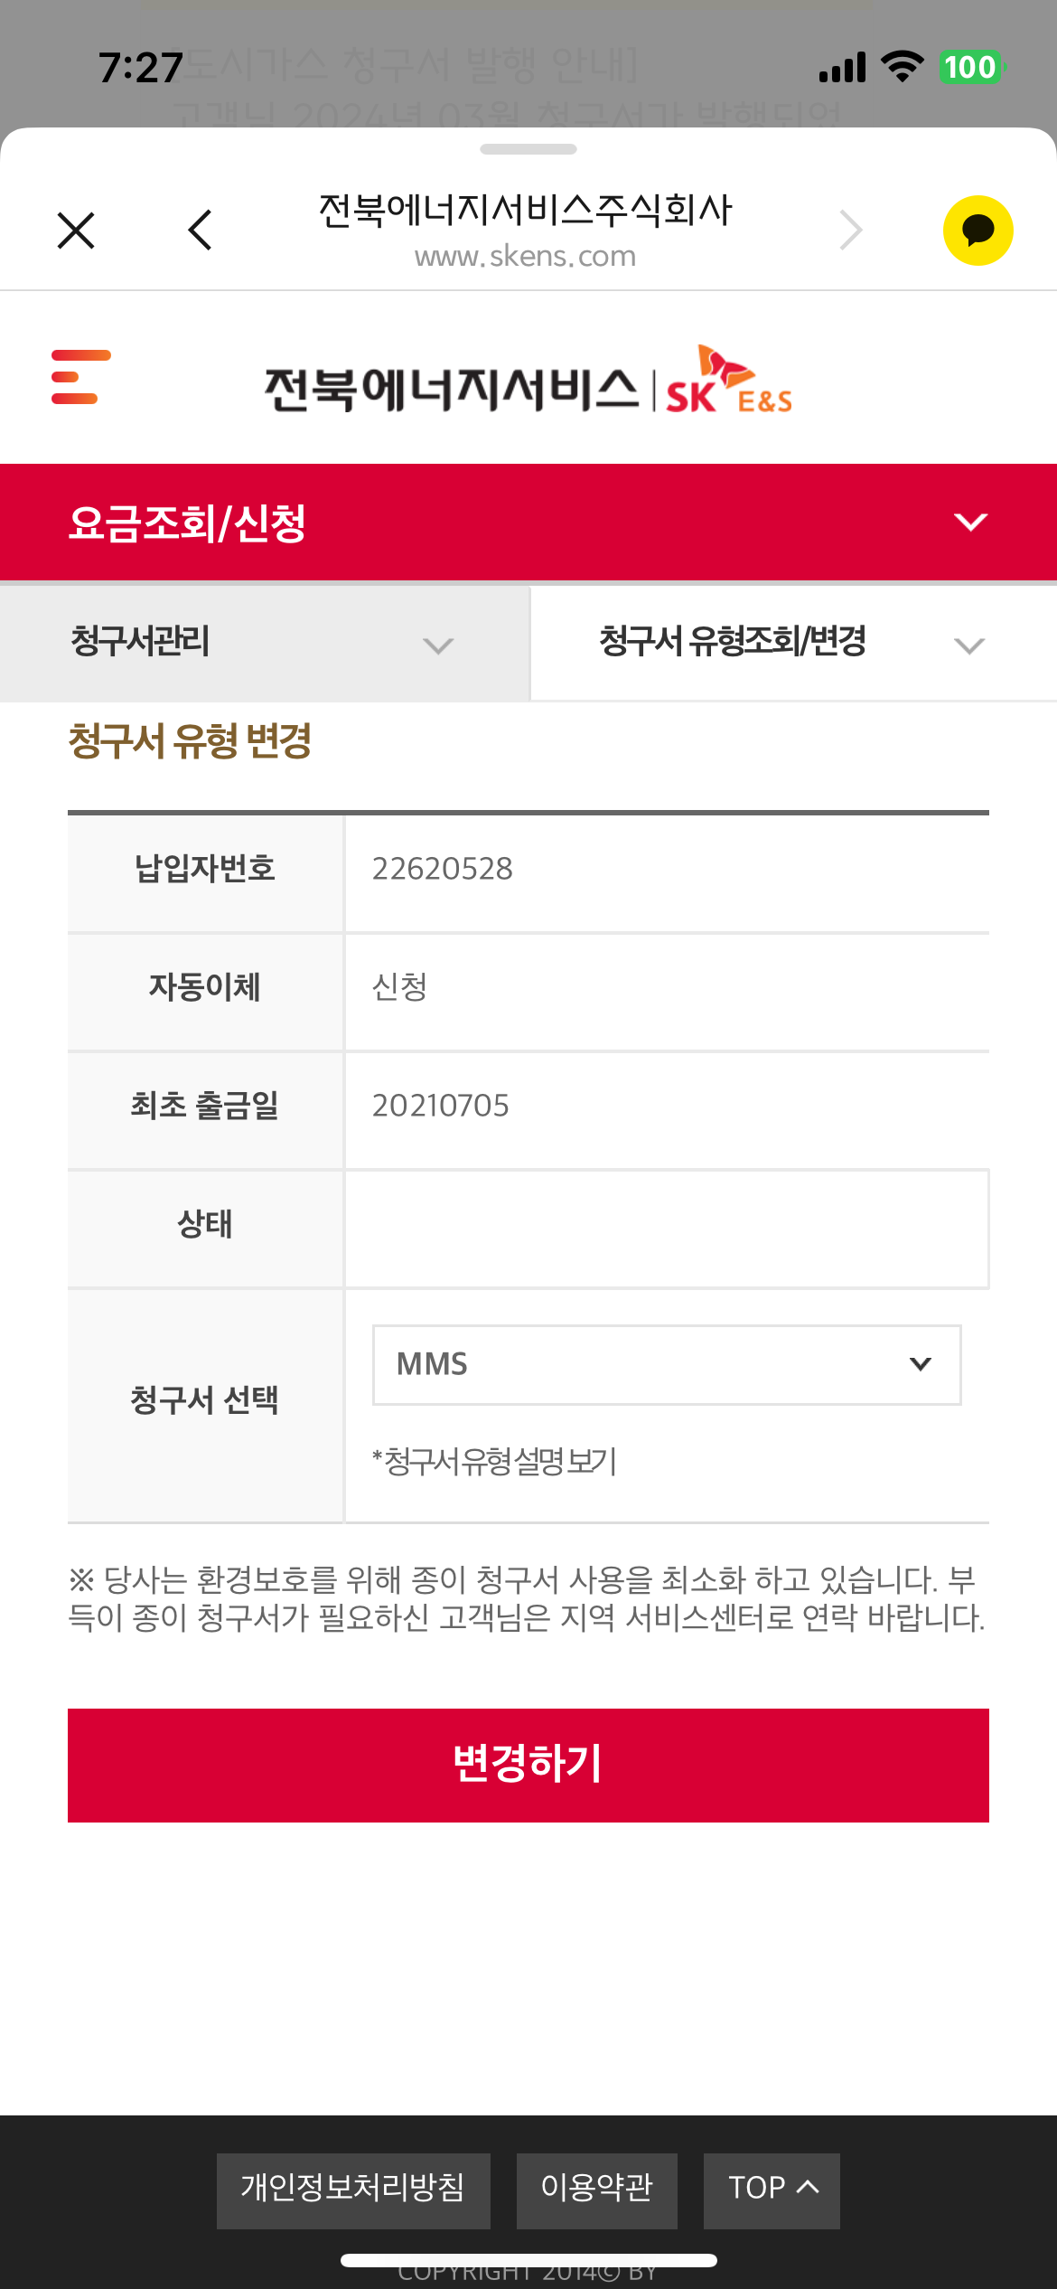The image size is (1057, 2289).
Task: View the 청구서유형설명보기 link
Action: click(x=494, y=1461)
